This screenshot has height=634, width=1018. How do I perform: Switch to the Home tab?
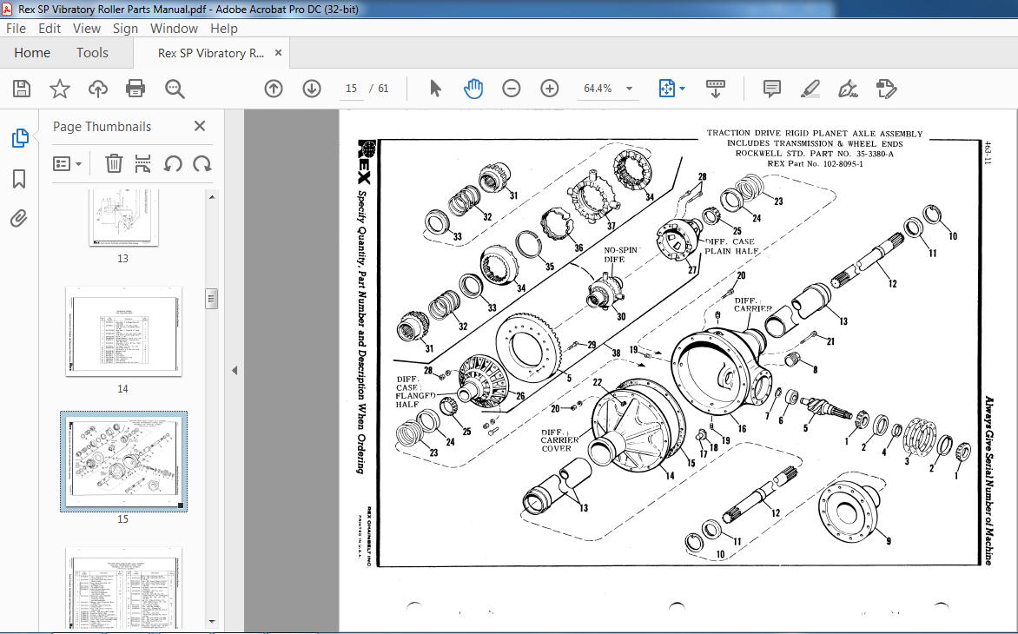[32, 53]
